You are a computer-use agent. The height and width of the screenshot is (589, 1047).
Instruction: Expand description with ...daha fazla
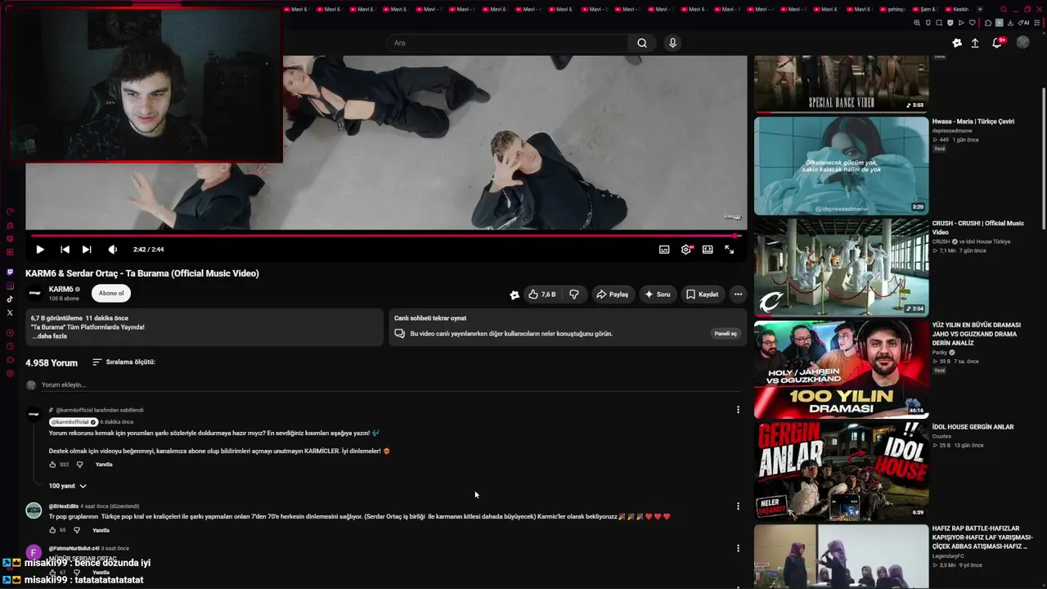pos(50,336)
